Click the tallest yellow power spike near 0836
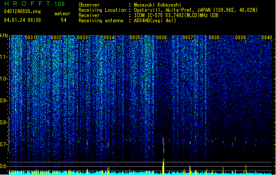 [163, 167]
